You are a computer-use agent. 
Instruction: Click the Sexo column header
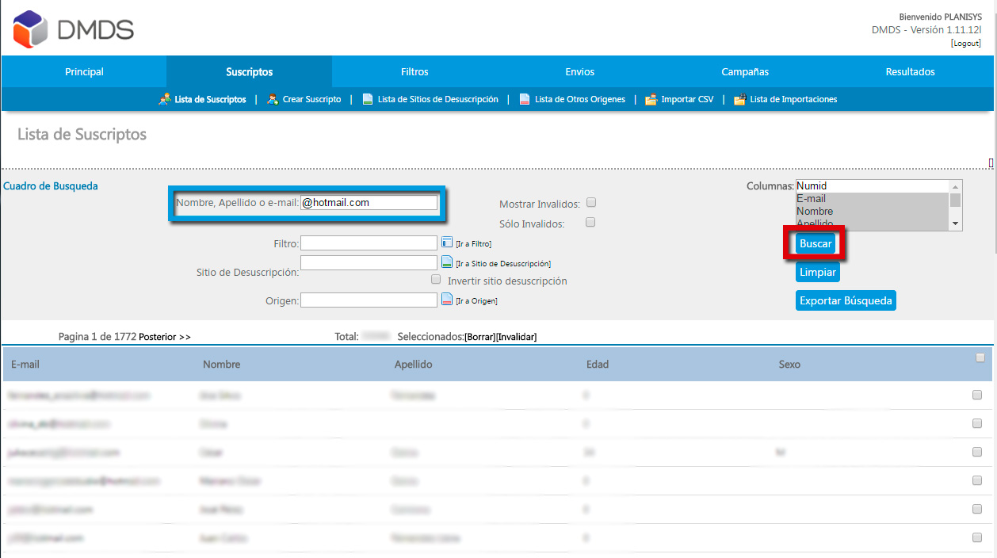[789, 365]
